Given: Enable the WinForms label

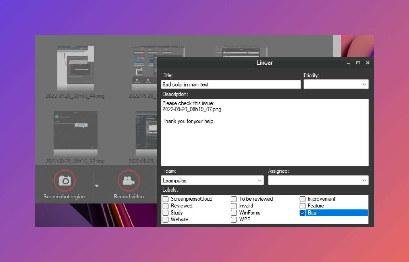Looking at the screenshot, I should coord(234,213).
